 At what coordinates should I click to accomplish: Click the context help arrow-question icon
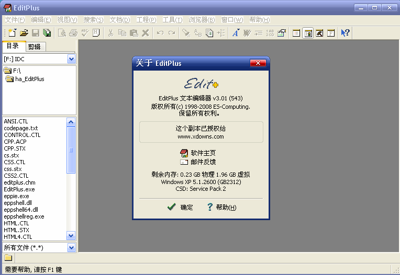pyautogui.click(x=345, y=33)
